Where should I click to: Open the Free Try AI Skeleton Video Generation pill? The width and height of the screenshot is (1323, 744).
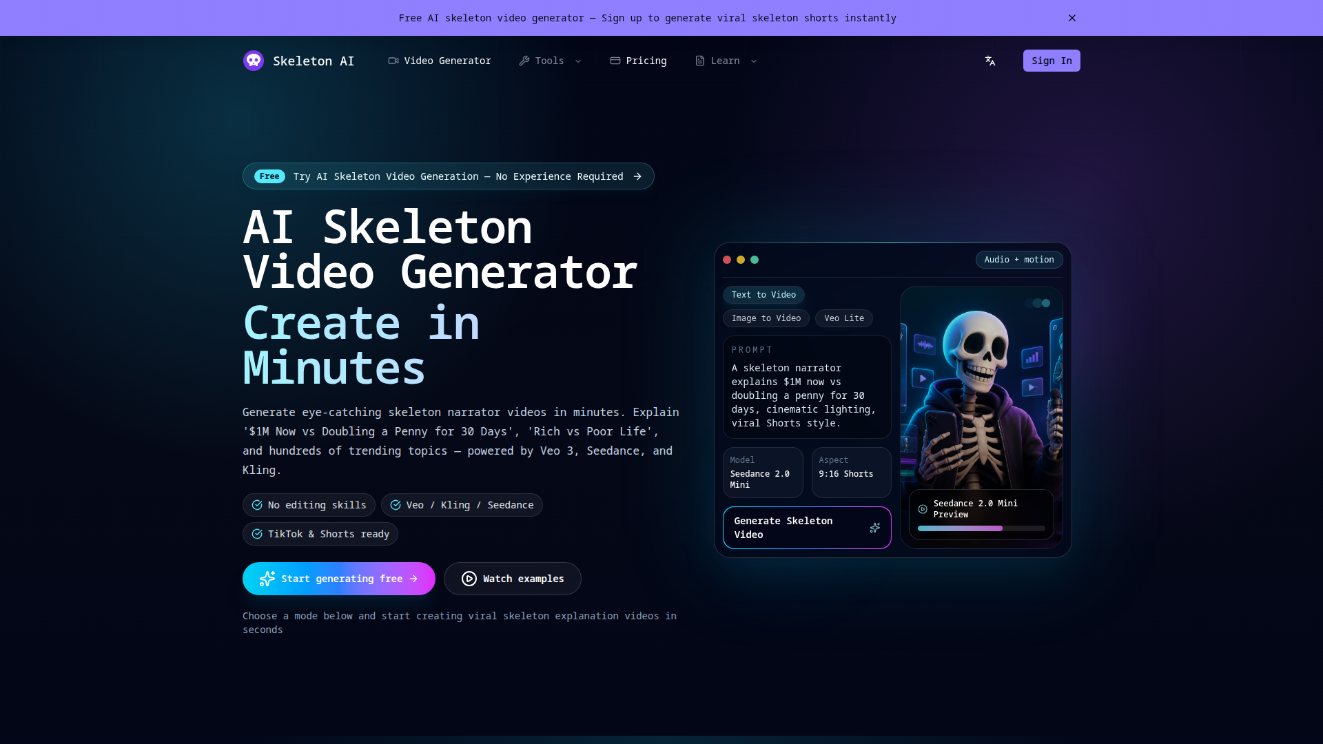pyautogui.click(x=449, y=176)
